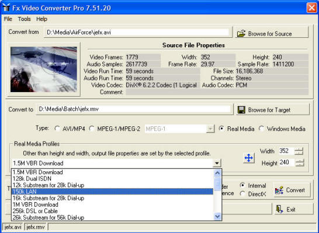This screenshot has width=319, height=233.
Task: Click the Browse for Source button
Action: 272,33
